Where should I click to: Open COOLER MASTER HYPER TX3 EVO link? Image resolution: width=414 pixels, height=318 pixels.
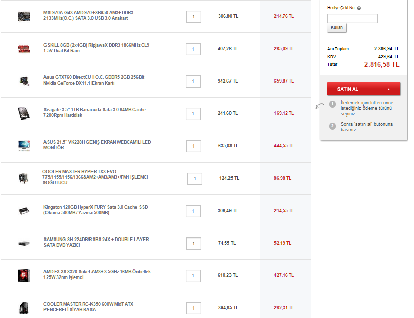click(x=95, y=177)
